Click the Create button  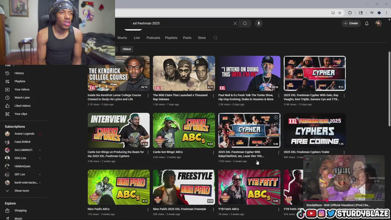(351, 23)
